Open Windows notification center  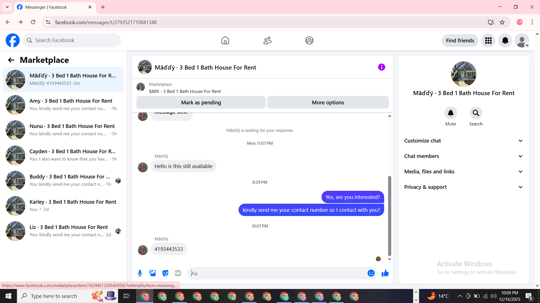tap(529, 296)
